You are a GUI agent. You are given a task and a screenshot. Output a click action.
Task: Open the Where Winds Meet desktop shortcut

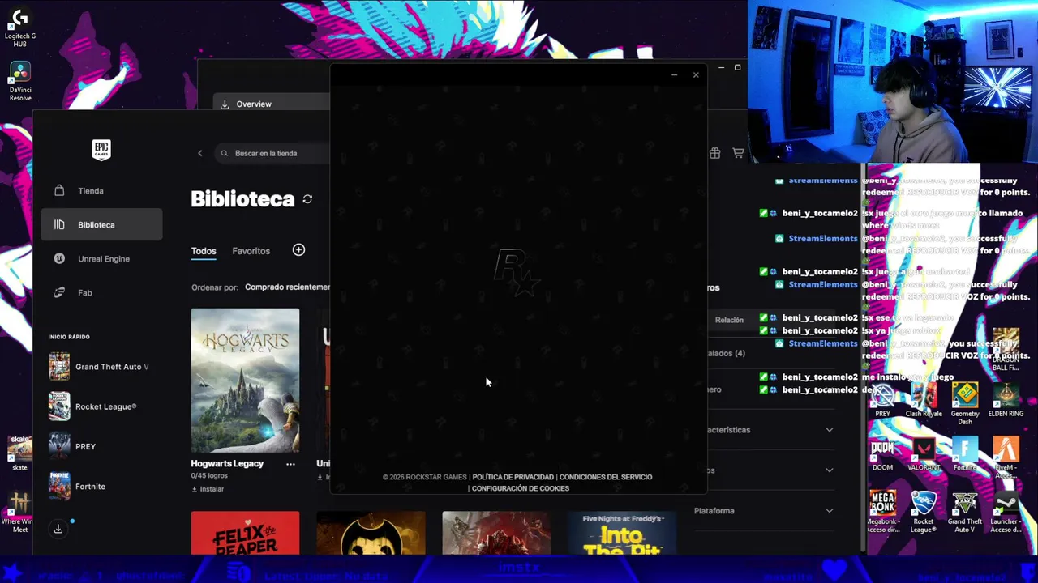pyautogui.click(x=18, y=513)
